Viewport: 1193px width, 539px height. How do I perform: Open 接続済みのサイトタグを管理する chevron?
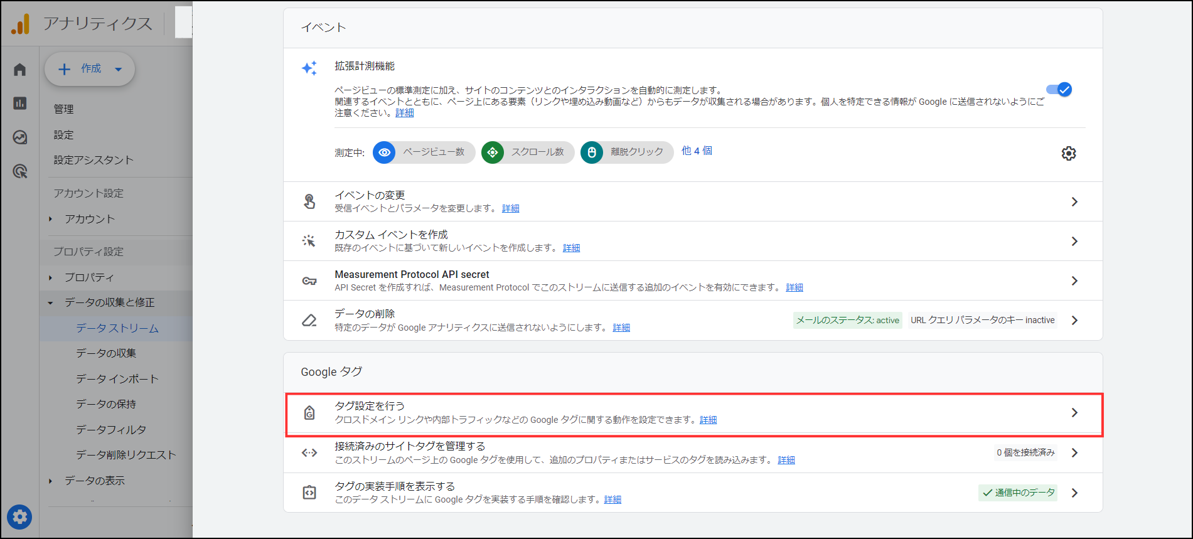(x=1074, y=452)
